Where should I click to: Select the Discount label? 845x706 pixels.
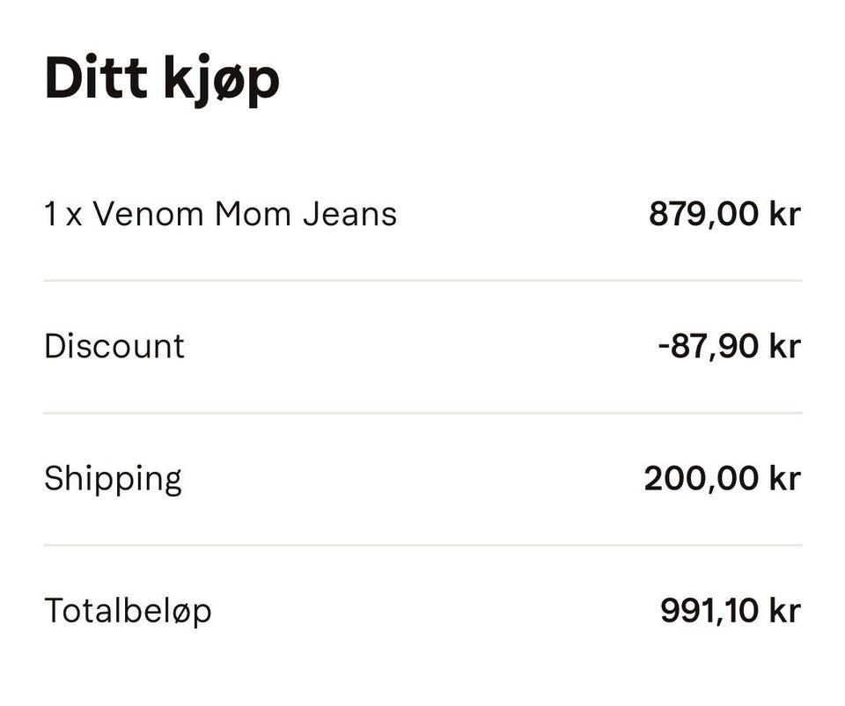click(x=114, y=346)
